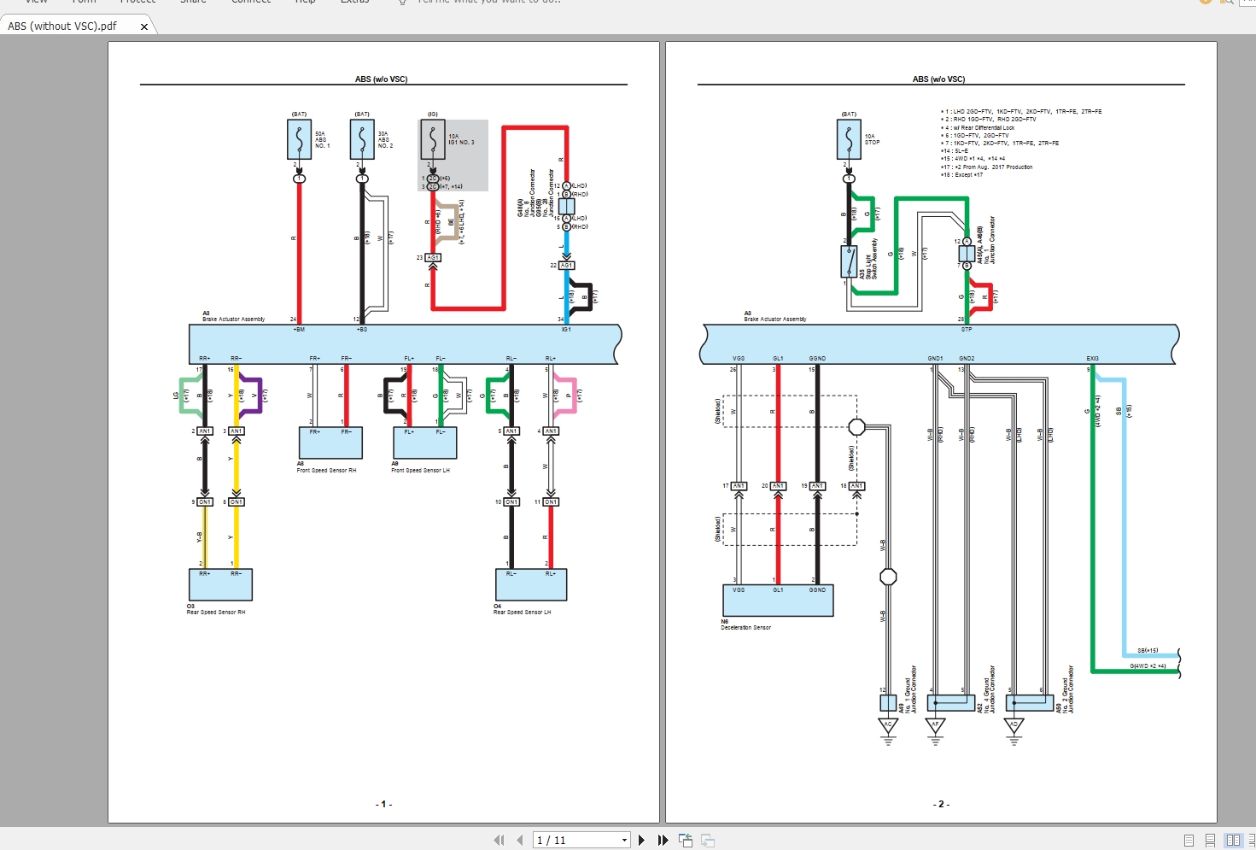The height and width of the screenshot is (850, 1256).
Task: Open the page number dropdown
Action: [624, 841]
